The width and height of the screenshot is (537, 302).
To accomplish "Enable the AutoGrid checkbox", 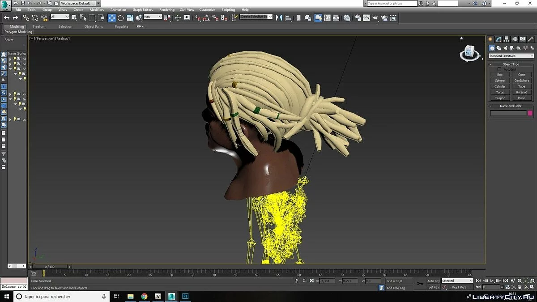I will click(500, 69).
